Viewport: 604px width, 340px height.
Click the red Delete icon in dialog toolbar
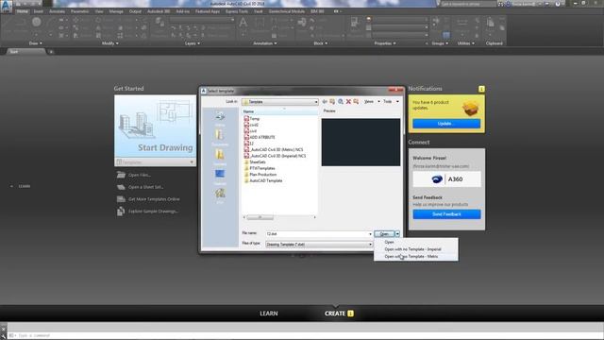348,101
